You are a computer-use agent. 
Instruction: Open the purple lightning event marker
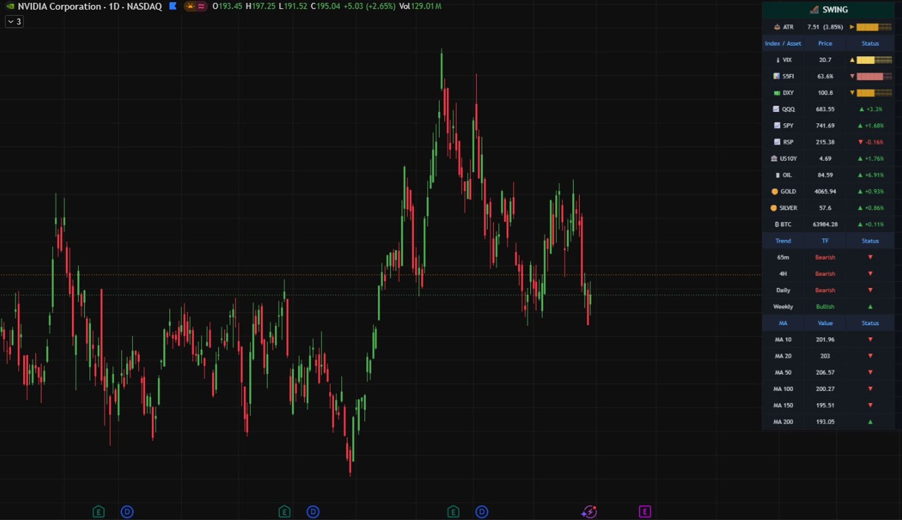589,512
